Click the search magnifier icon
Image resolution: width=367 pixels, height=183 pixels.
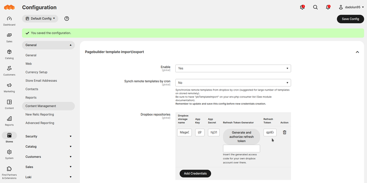[315, 7]
